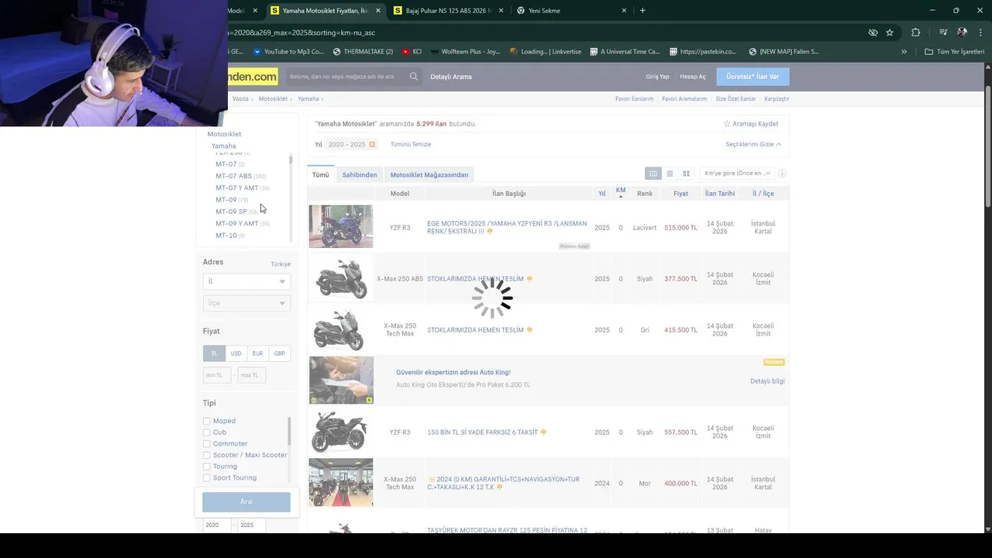
Task: Sort results by Yıl column header
Action: [x=602, y=194]
